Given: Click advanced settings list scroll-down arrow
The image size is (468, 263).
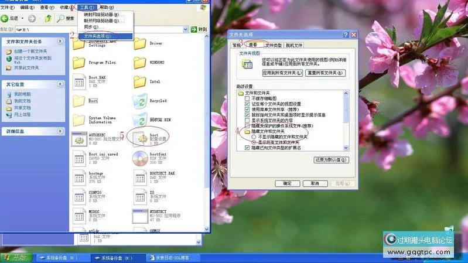Looking at the screenshot, I should click(346, 148).
